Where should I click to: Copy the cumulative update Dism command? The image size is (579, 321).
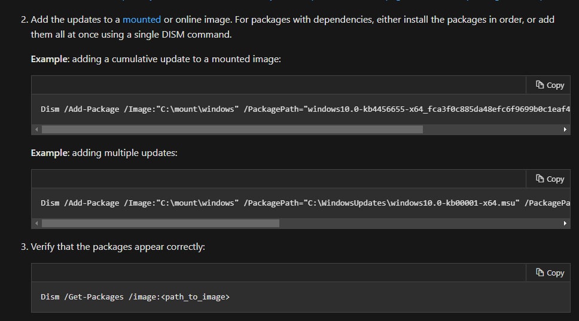[x=550, y=85]
